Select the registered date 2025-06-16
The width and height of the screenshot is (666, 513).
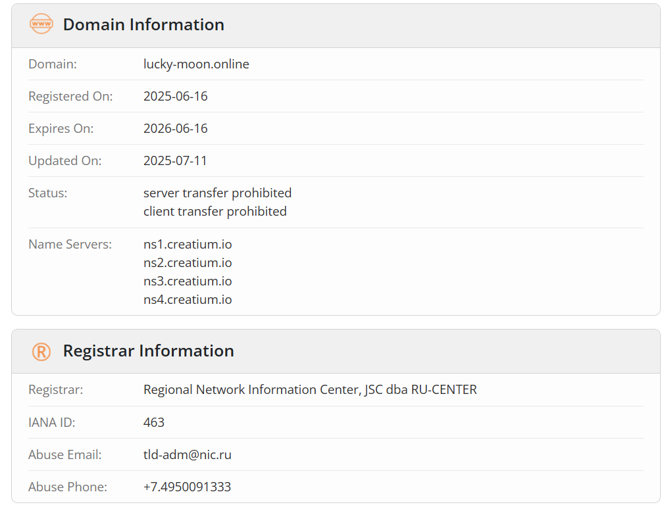click(x=176, y=96)
